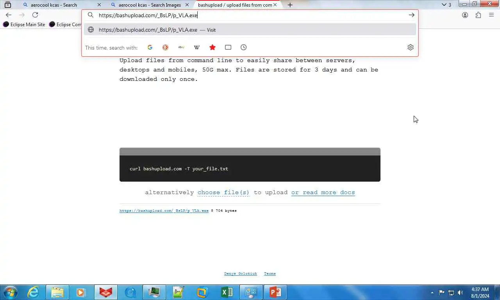
Task: Open the blue Q application in taskbar
Action: click(x=130, y=292)
